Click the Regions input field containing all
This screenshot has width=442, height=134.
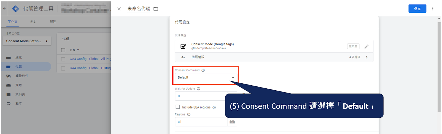point(201,122)
